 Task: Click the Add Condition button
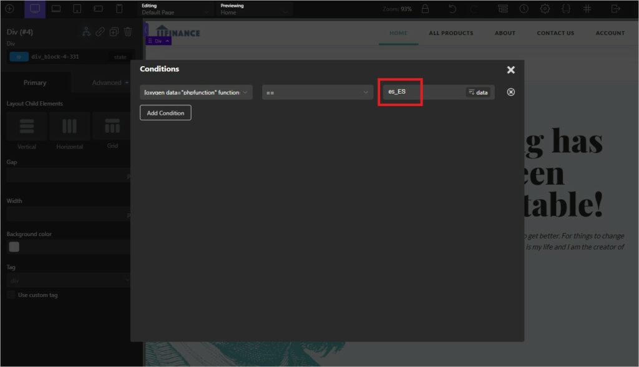pyautogui.click(x=165, y=113)
